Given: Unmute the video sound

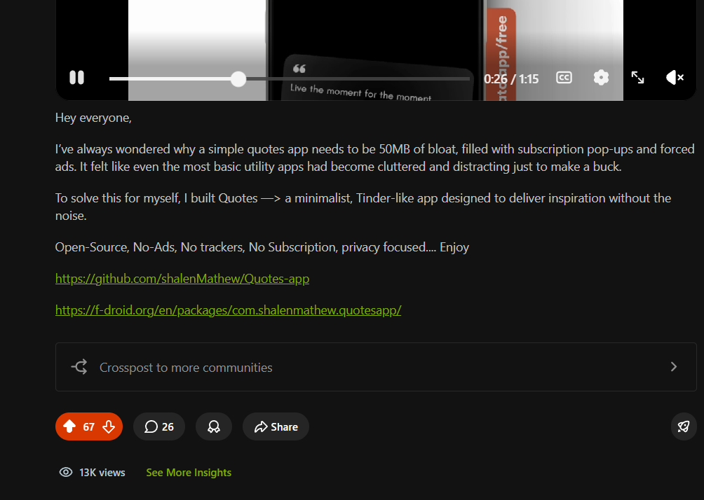Looking at the screenshot, I should coord(675,78).
